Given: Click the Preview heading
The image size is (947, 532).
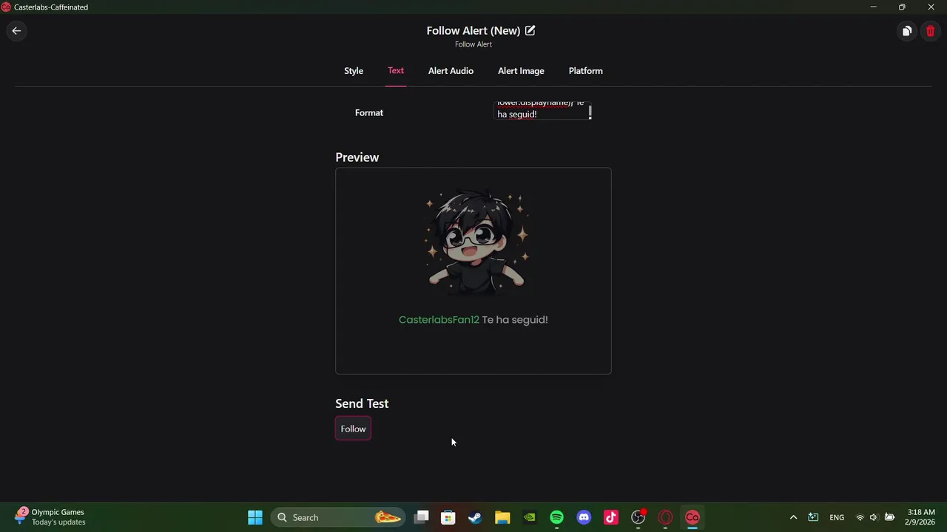Looking at the screenshot, I should pyautogui.click(x=357, y=157).
